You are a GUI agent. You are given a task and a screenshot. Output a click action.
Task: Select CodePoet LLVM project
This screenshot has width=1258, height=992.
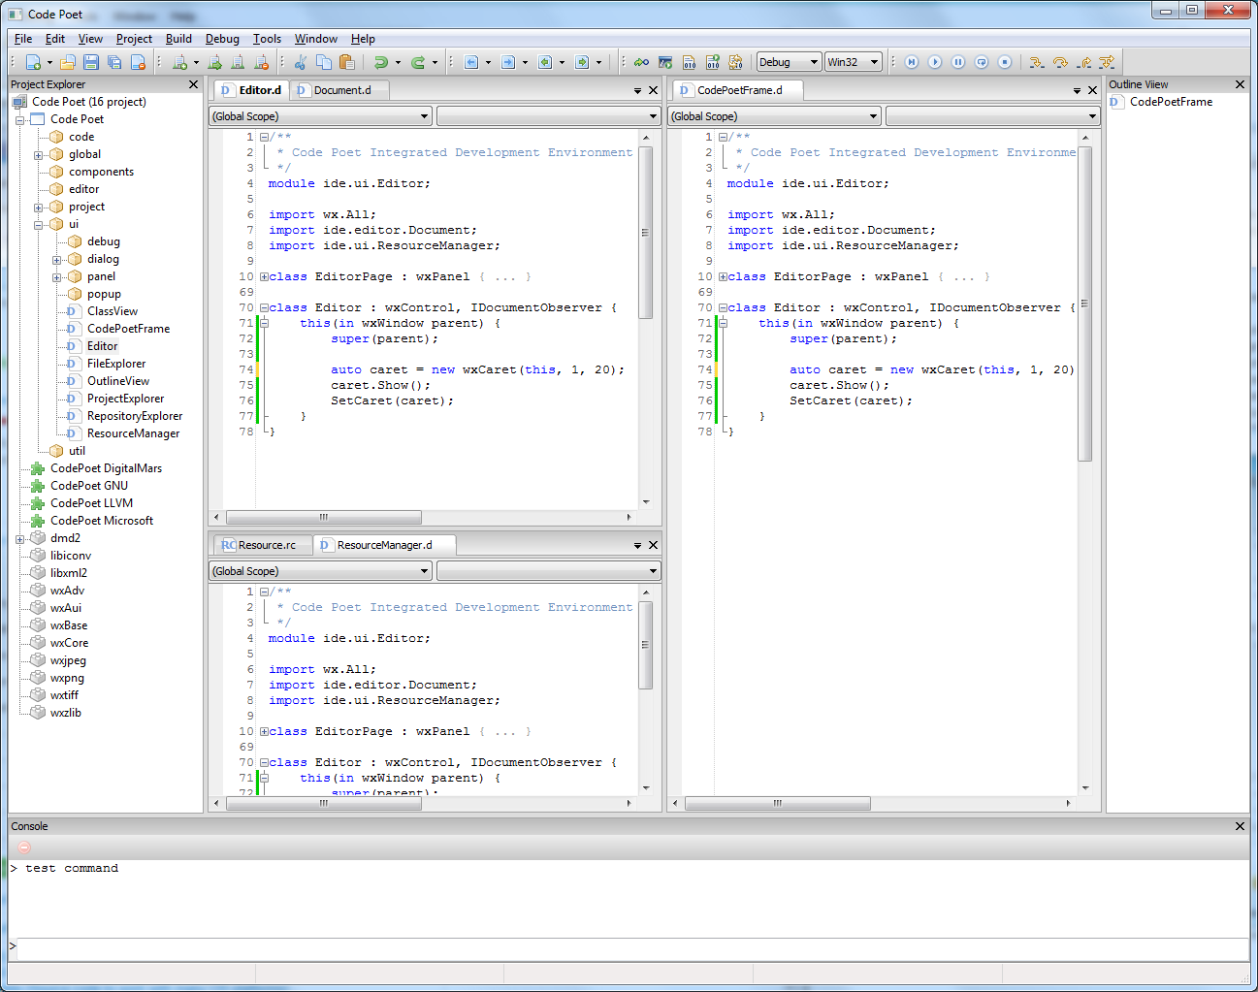pos(91,503)
